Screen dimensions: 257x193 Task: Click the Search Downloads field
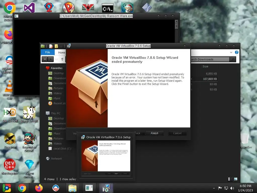[x=210, y=59]
